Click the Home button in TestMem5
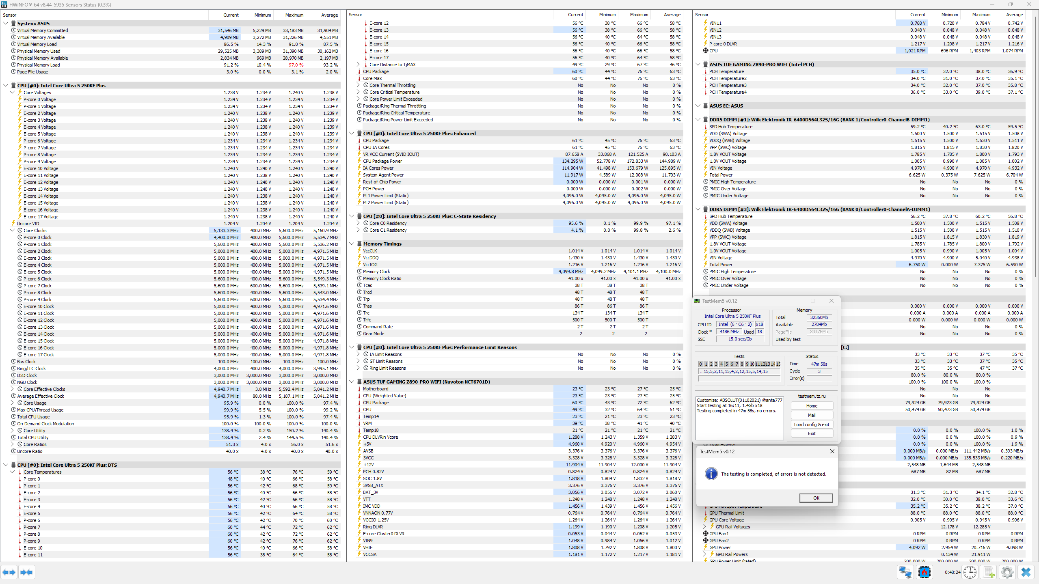 click(812, 406)
